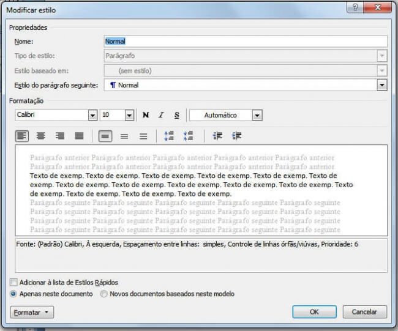Open the disabled Tipo de estilo dropdown
The height and width of the screenshot is (331, 398).
[x=382, y=56]
